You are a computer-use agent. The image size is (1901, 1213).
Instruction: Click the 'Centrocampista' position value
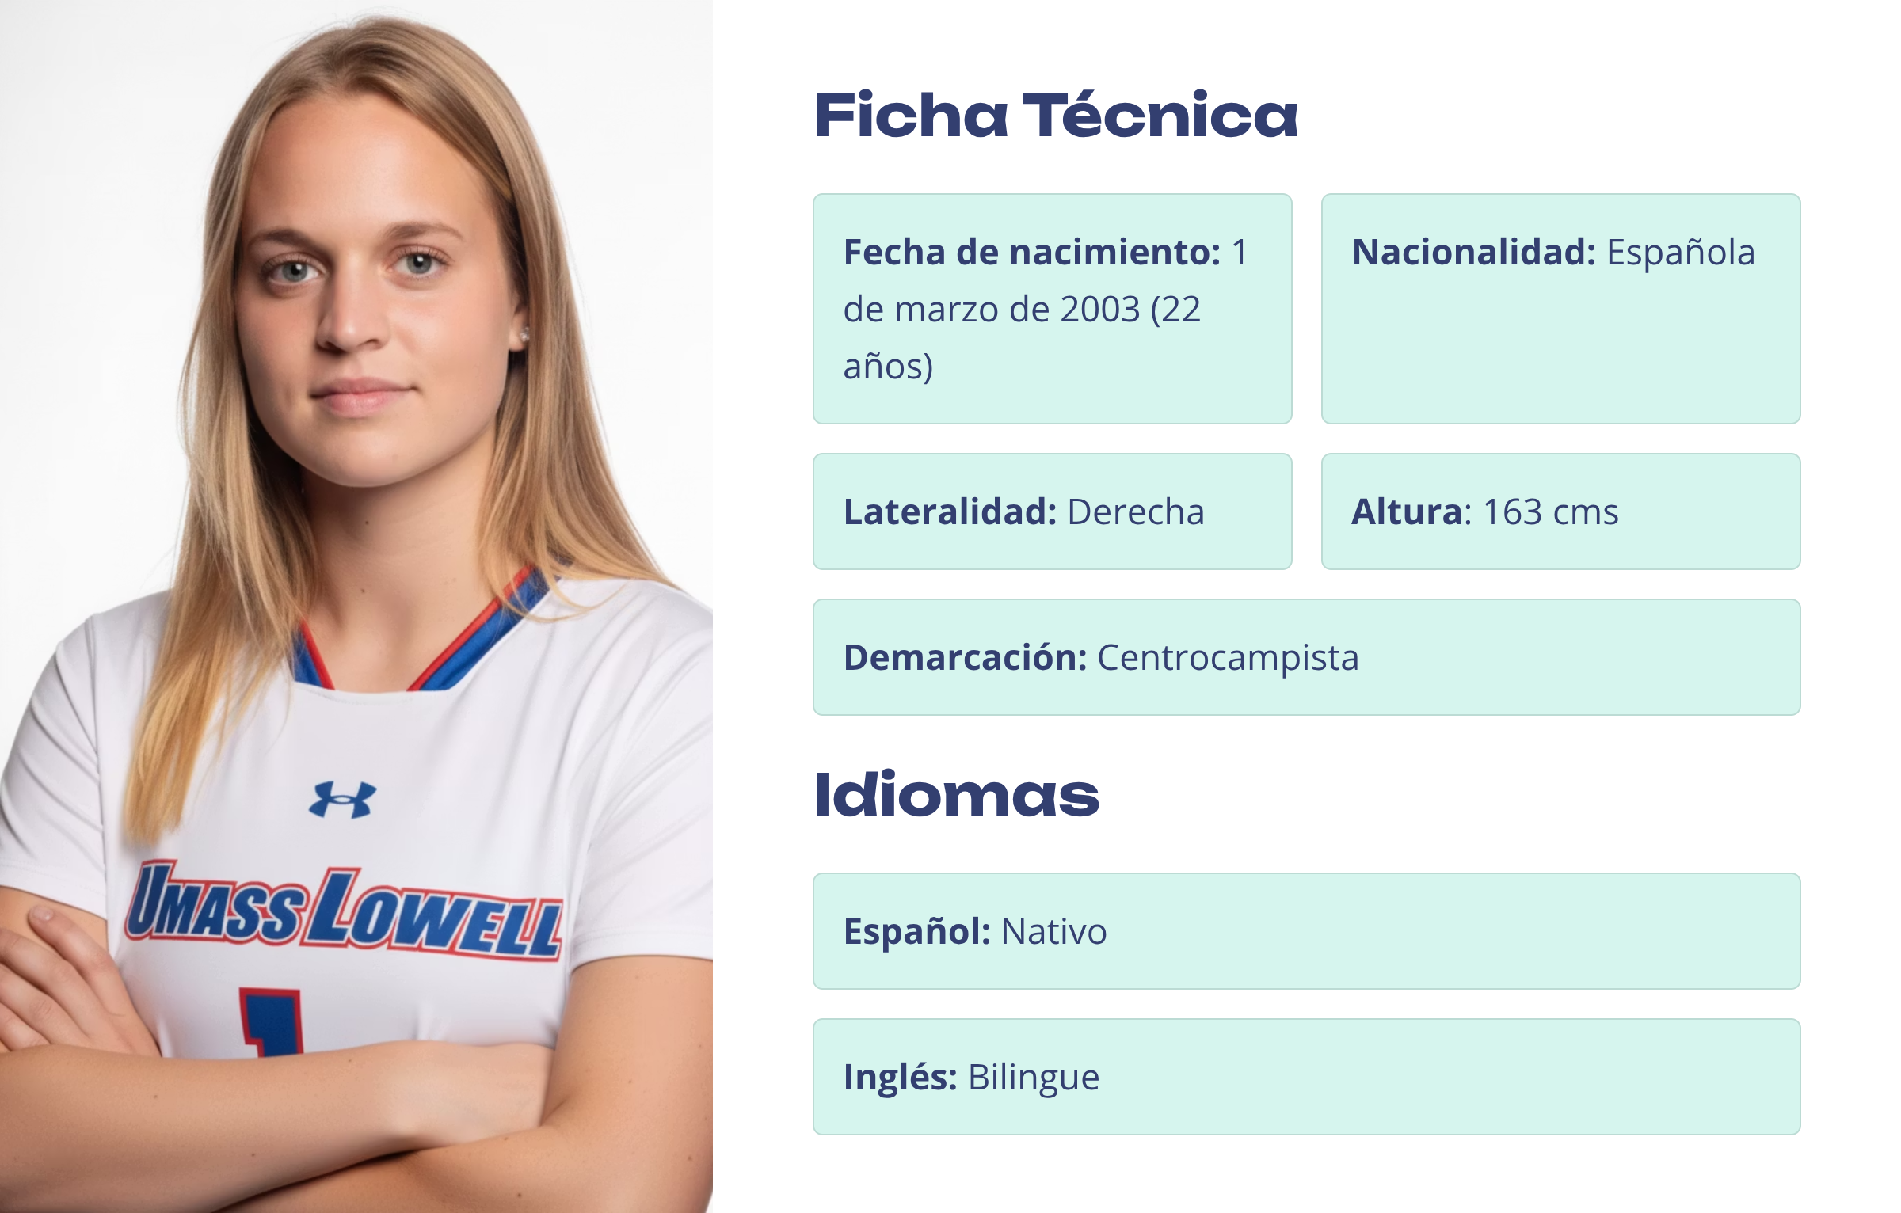coord(1227,658)
